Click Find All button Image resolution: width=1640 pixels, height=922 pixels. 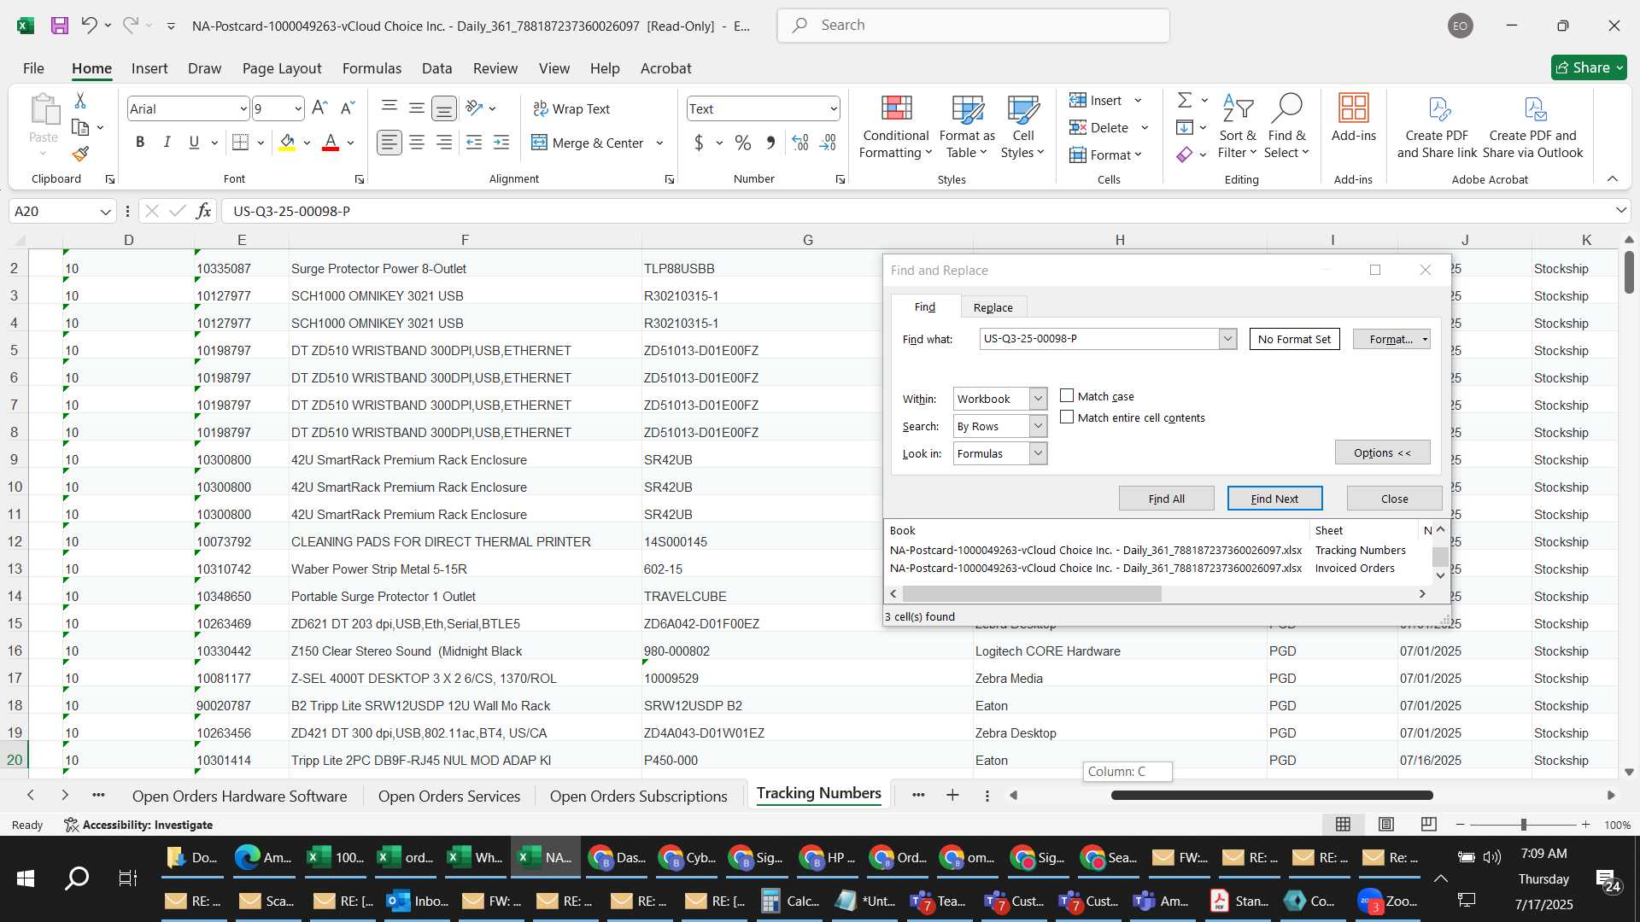(x=1166, y=499)
